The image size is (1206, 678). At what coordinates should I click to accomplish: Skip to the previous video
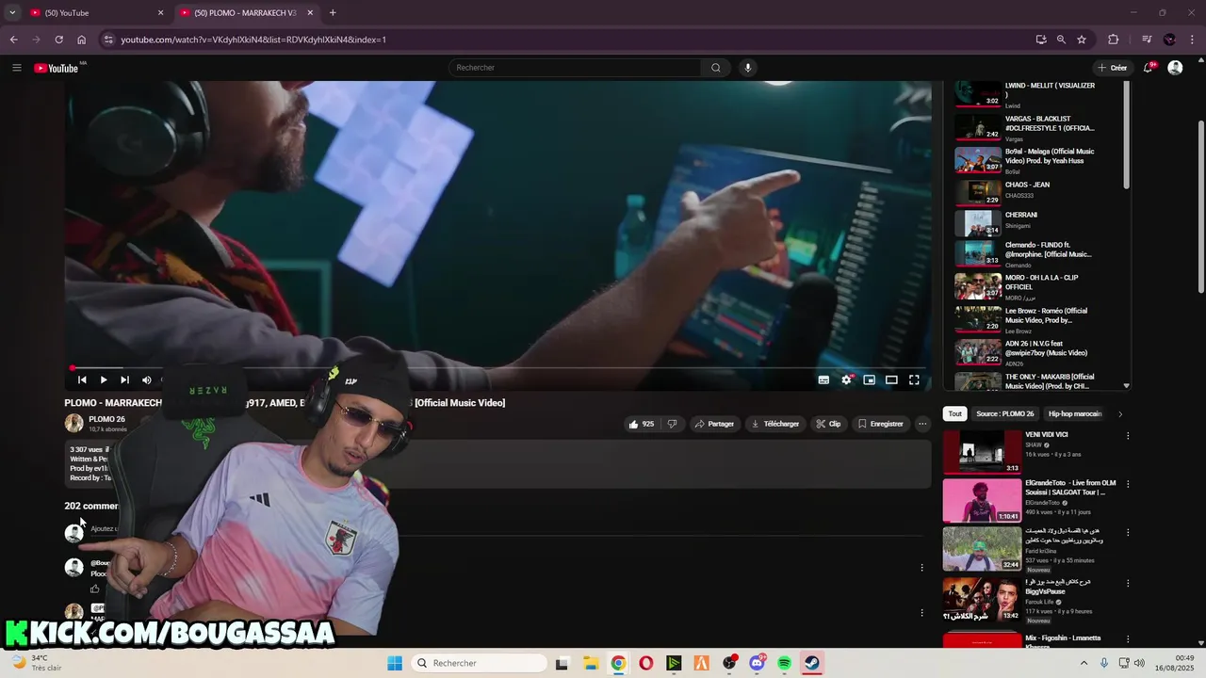point(82,379)
